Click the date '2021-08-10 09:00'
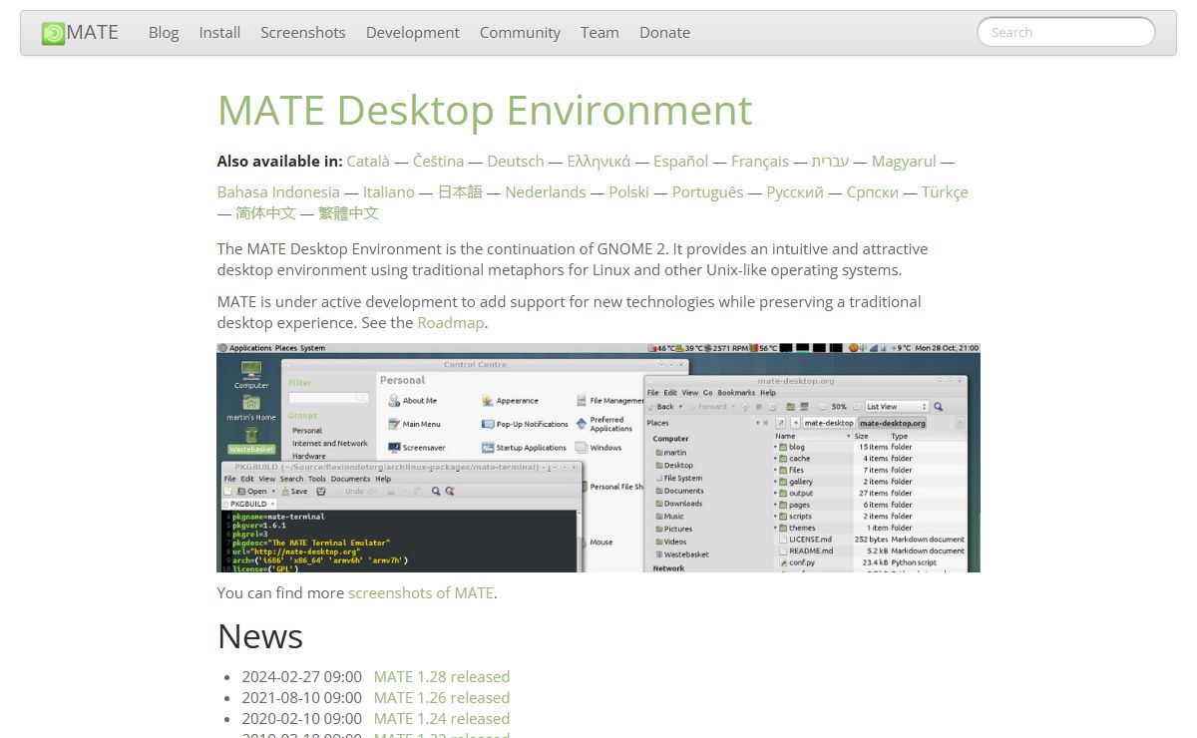 302,697
